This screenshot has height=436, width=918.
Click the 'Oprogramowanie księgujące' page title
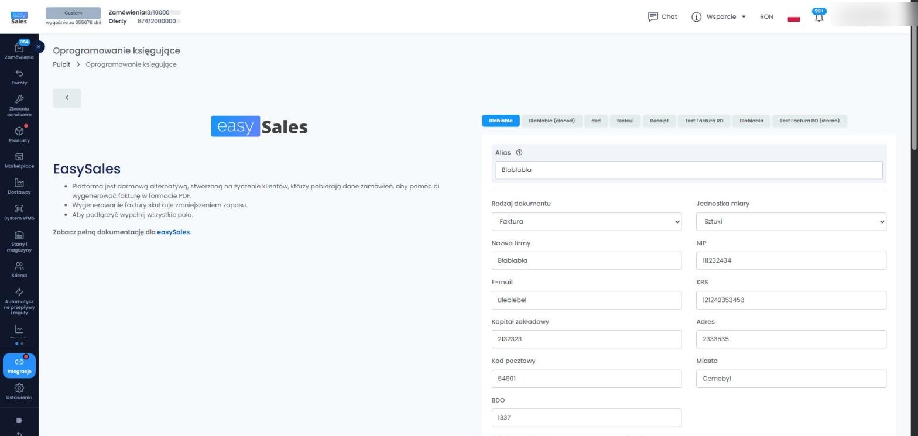(x=117, y=50)
